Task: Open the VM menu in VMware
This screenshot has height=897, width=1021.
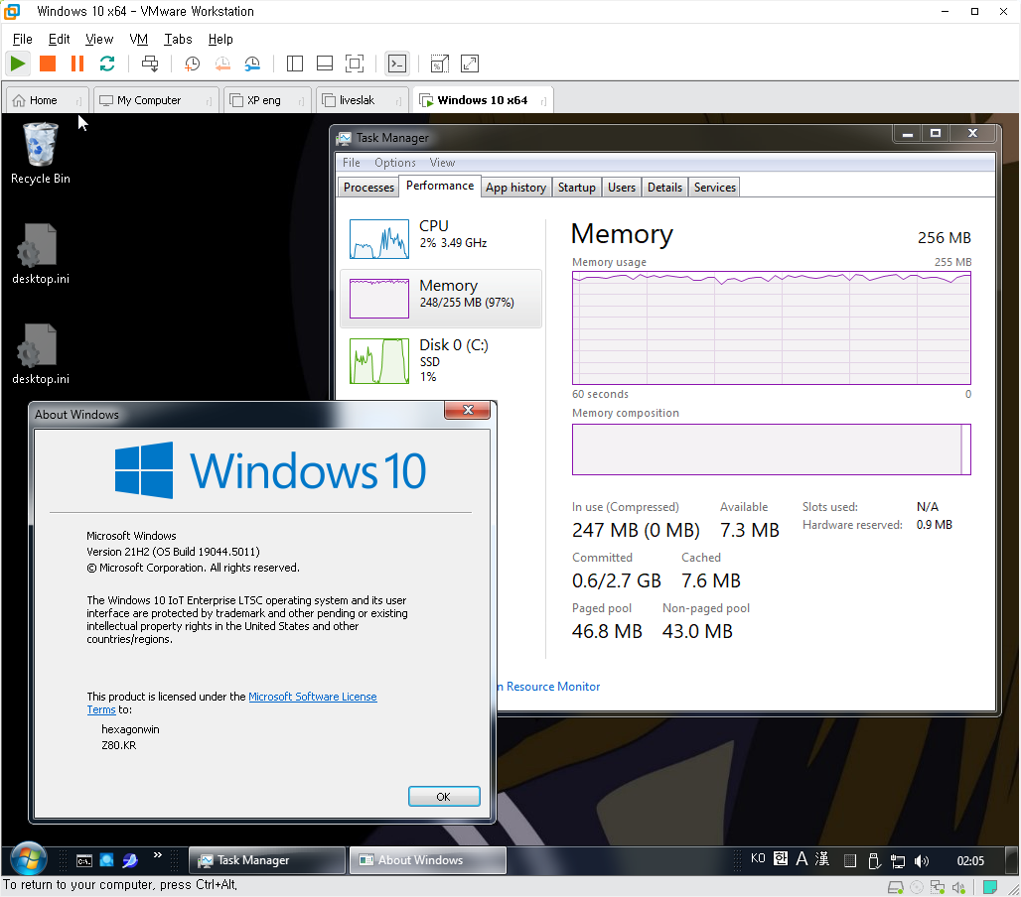Action: tap(138, 39)
